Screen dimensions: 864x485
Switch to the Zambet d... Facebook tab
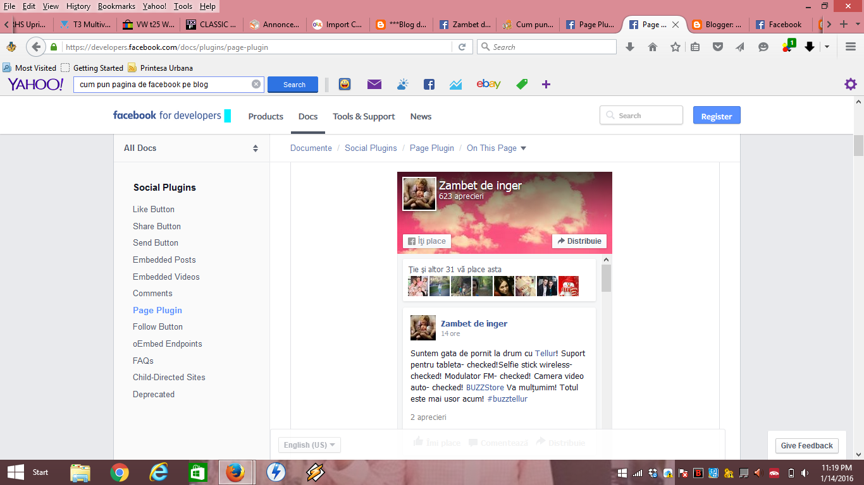465,25
